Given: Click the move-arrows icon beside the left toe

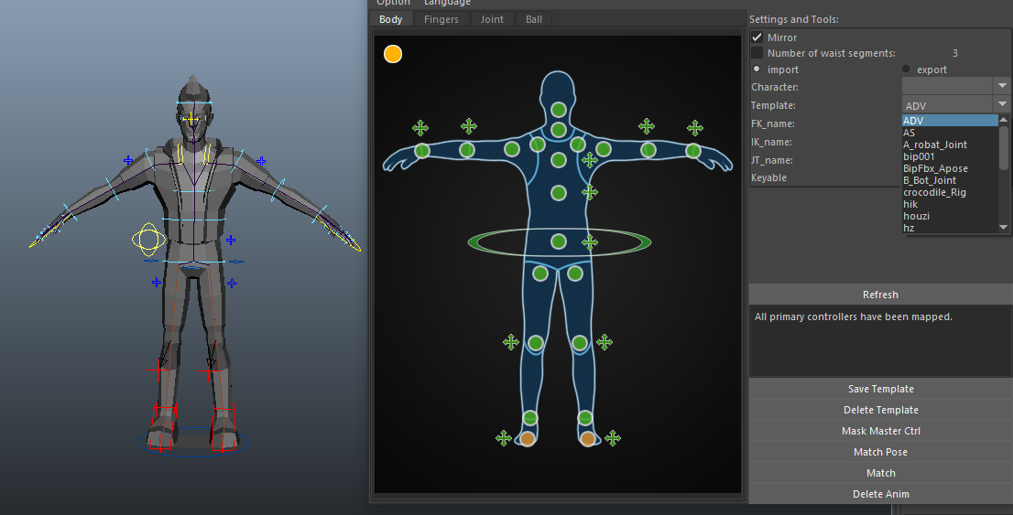Looking at the screenshot, I should coord(503,438).
